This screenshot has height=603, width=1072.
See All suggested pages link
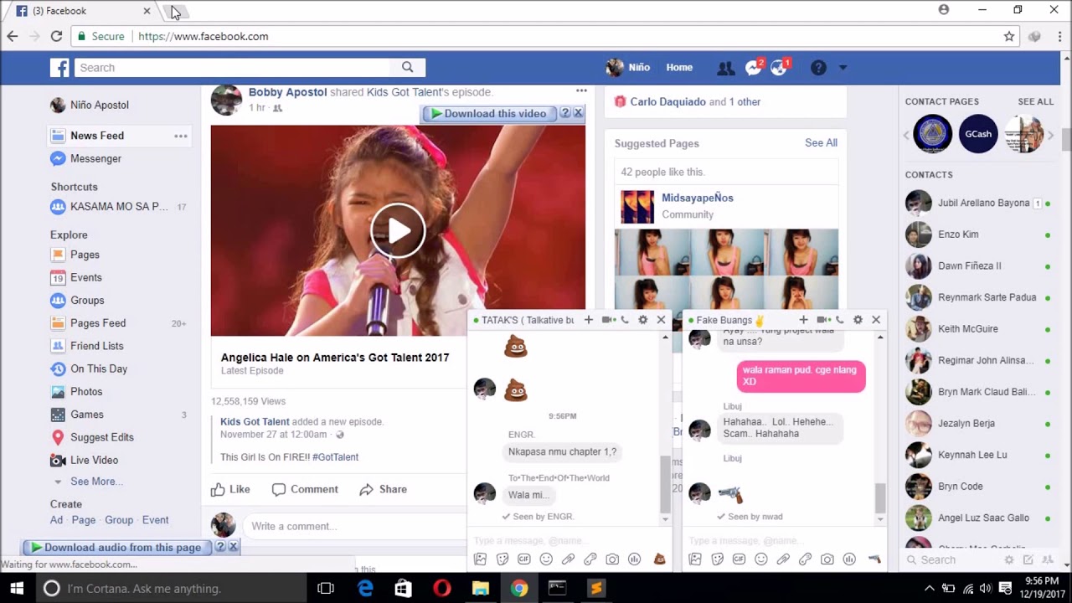821,143
